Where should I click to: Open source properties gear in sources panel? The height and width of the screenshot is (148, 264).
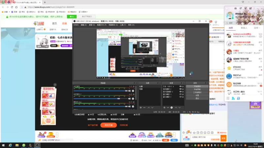click(x=172, y=108)
